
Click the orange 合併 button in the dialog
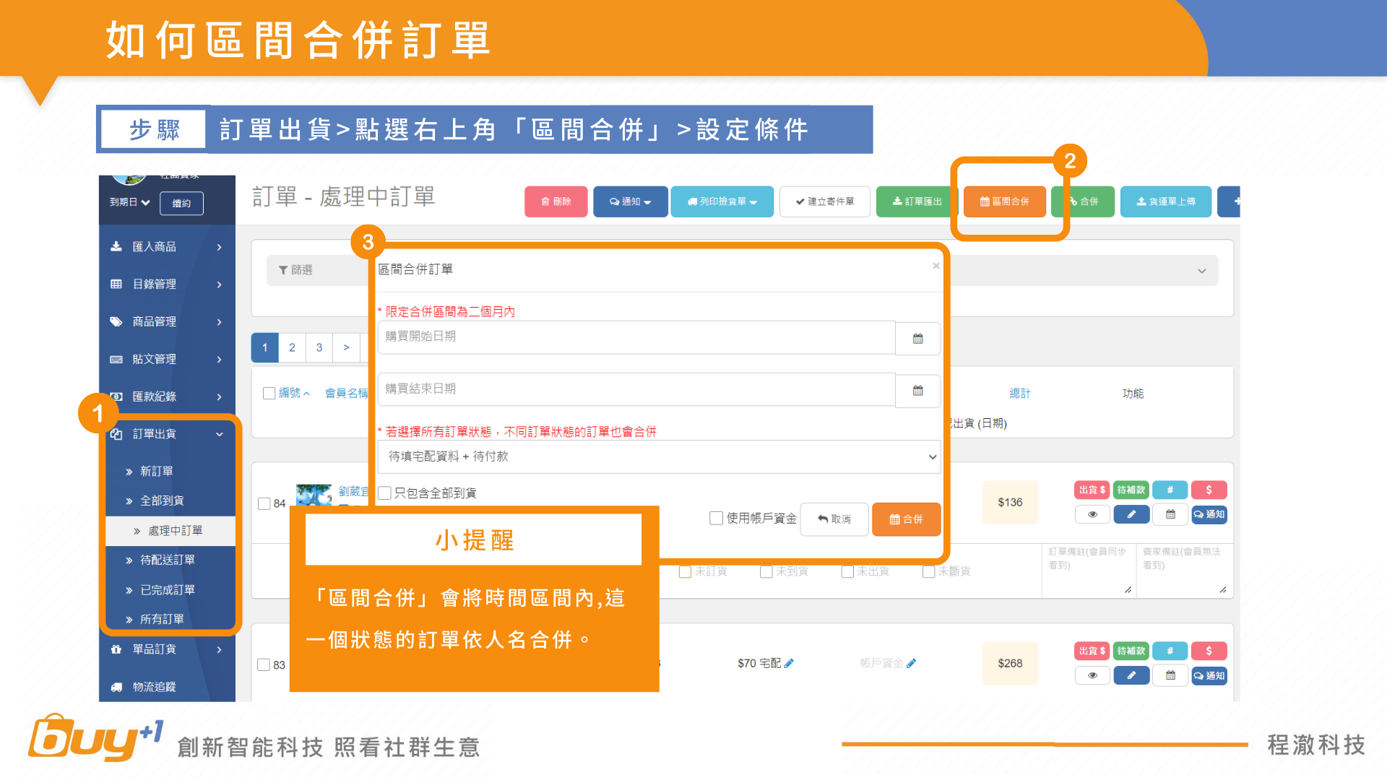tap(906, 519)
